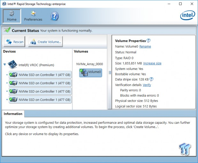The width and height of the screenshot is (198, 163).
Task: Click the pane splitter grip handle
Action: (110, 72)
